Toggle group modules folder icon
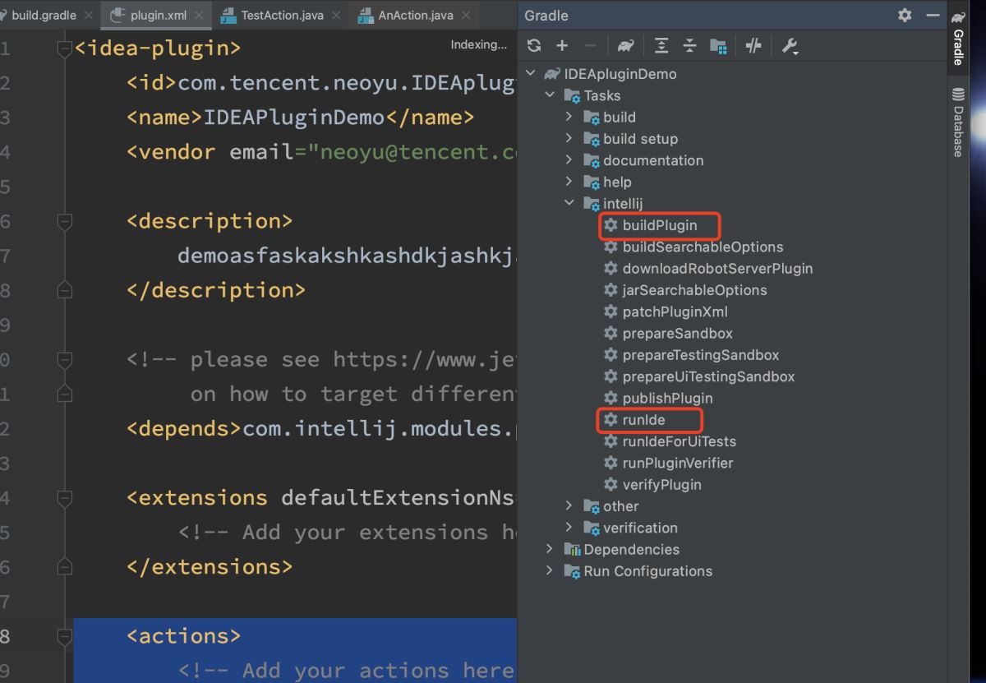The image size is (986, 683). 718,46
